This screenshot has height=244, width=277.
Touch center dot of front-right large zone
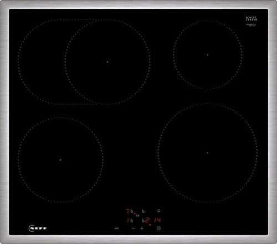[208, 153]
